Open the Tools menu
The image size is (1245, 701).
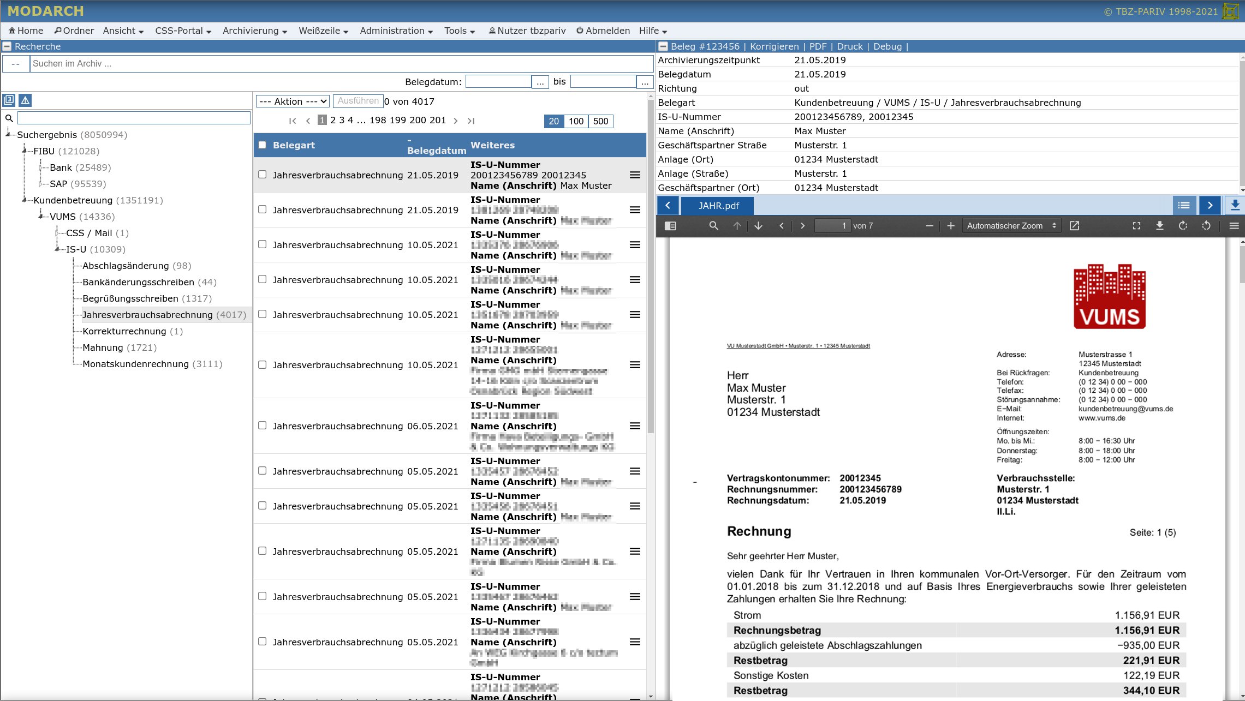[x=460, y=31]
